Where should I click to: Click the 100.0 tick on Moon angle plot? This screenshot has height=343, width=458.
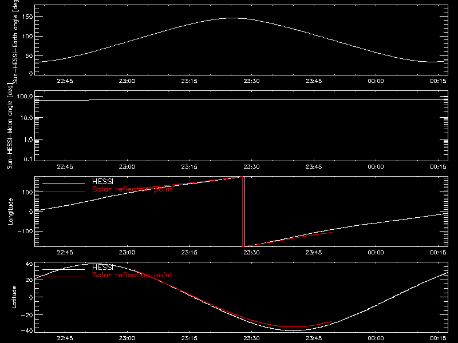[25, 96]
